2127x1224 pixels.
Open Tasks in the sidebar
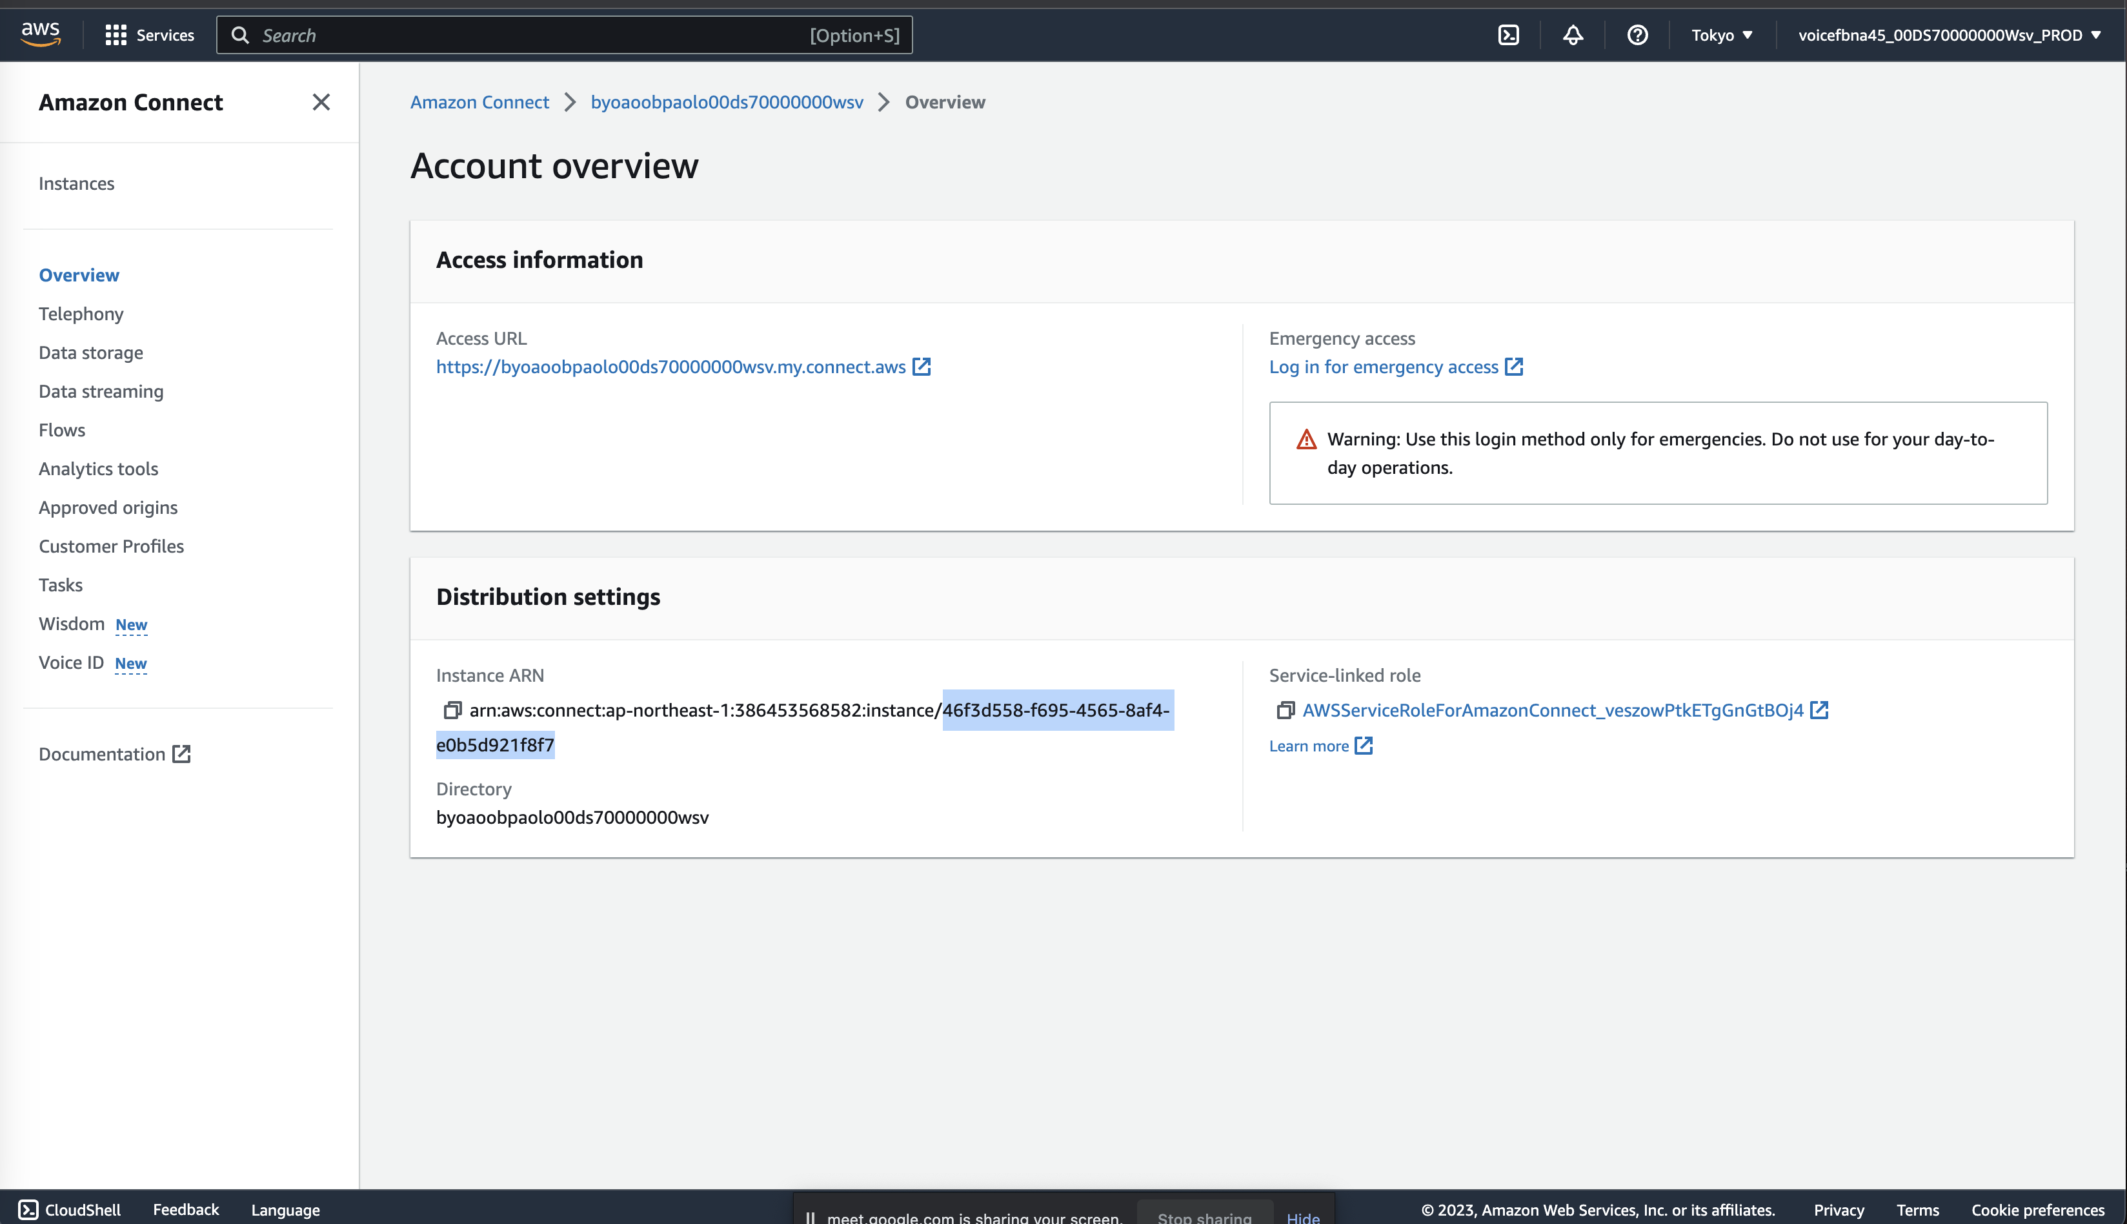(61, 584)
